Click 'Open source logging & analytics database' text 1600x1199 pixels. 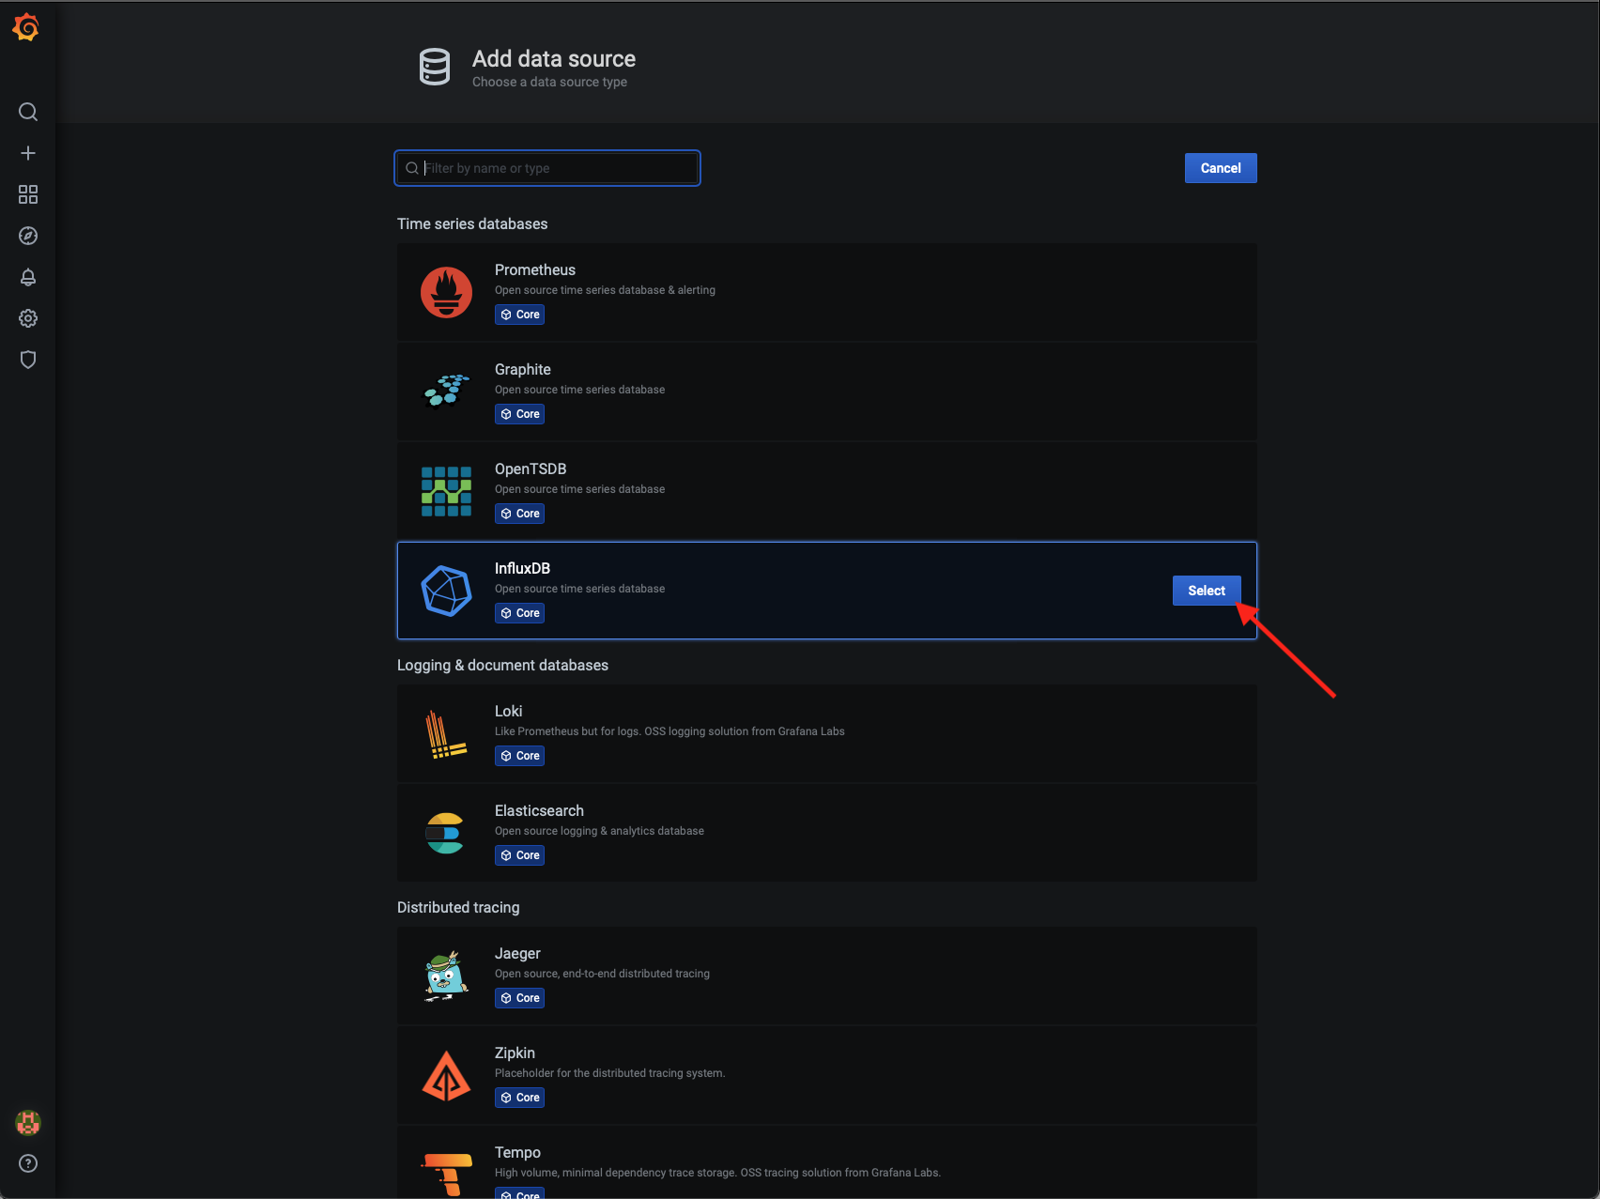[x=599, y=831]
